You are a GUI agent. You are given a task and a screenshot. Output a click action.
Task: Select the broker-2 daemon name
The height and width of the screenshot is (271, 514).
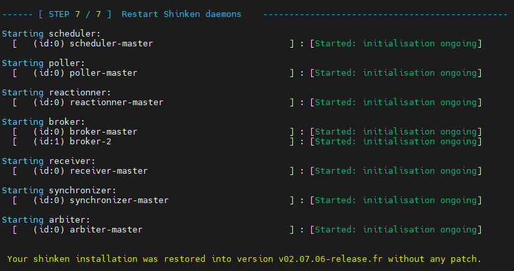pyautogui.click(x=93, y=142)
